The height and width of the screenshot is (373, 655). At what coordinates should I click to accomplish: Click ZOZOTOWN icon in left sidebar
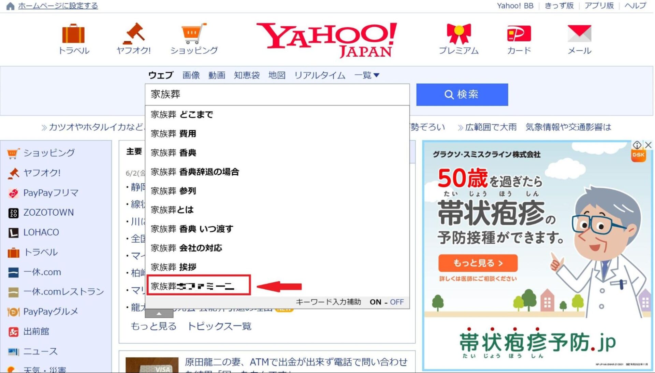pos(13,213)
